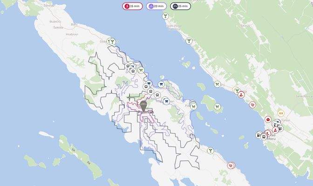Select the fuel station marker at Biograd
Screen dimensions: 313x186
[259, 135]
